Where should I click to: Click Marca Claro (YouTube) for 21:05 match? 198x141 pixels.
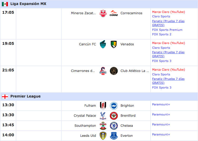(169, 70)
